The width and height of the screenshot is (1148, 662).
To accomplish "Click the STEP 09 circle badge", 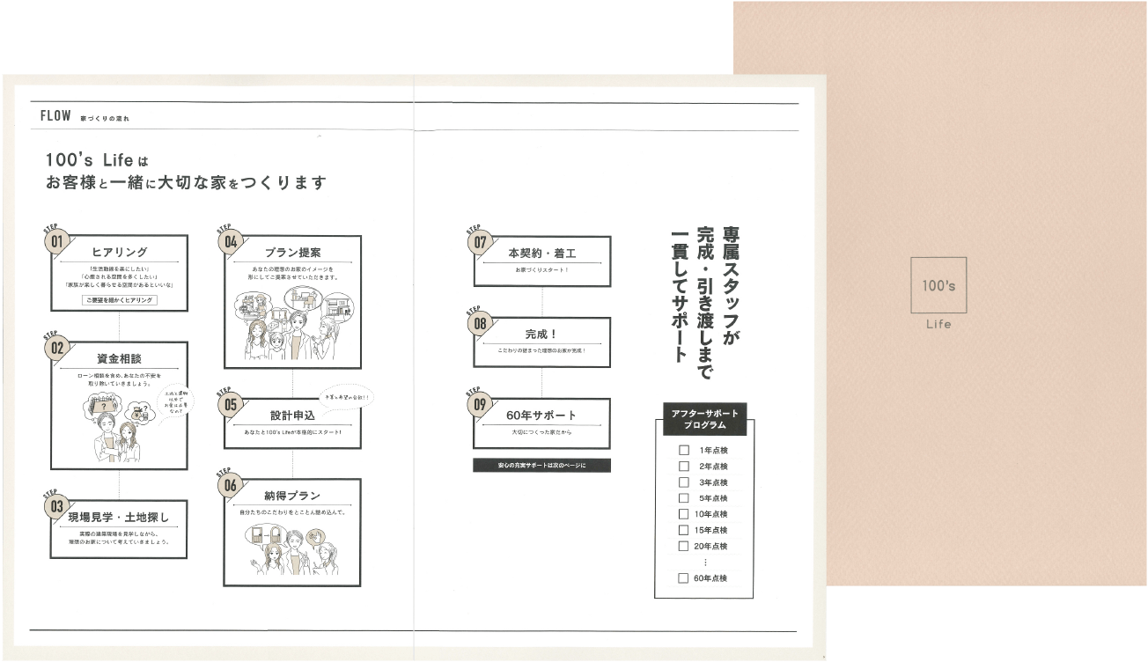I will [x=481, y=404].
